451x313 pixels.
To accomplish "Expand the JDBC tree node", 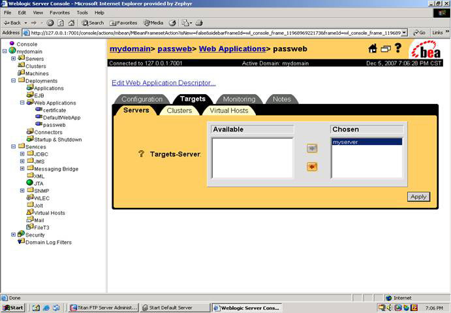I will click(x=22, y=154).
